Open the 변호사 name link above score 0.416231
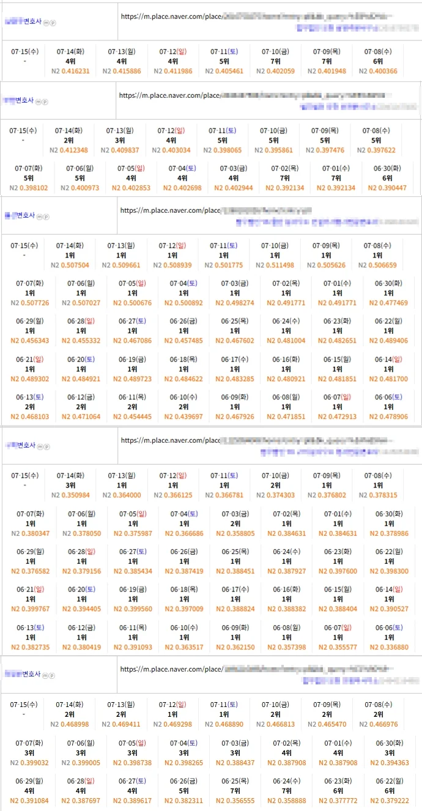422x811 pixels. [24, 21]
